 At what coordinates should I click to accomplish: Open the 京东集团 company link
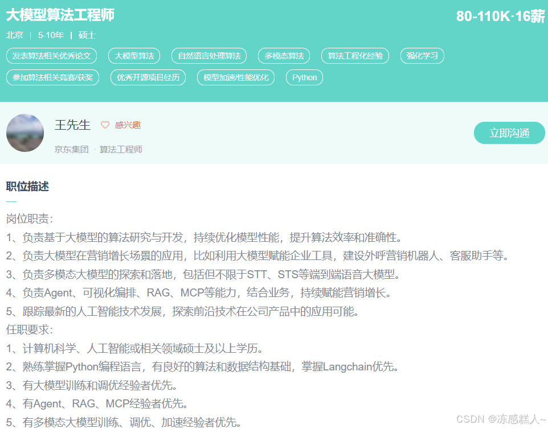(71, 149)
